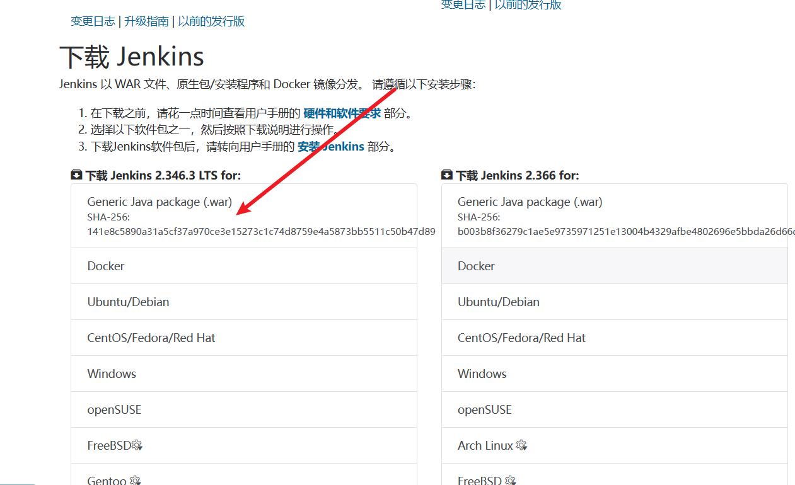Click the download icon beside Jenkins 2.346.3 LTS
Image resolution: width=795 pixels, height=485 pixels.
click(77, 175)
